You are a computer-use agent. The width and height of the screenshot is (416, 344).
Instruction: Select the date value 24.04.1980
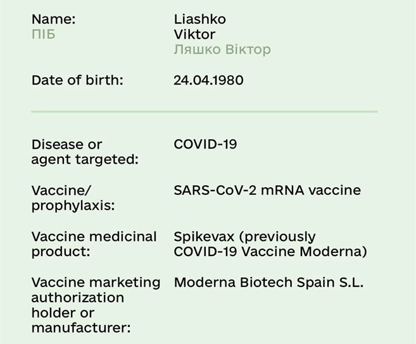[x=208, y=80]
